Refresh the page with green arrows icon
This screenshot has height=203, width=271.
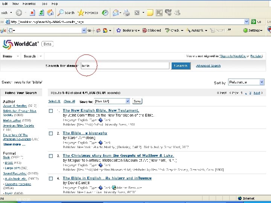[x=41, y=13]
